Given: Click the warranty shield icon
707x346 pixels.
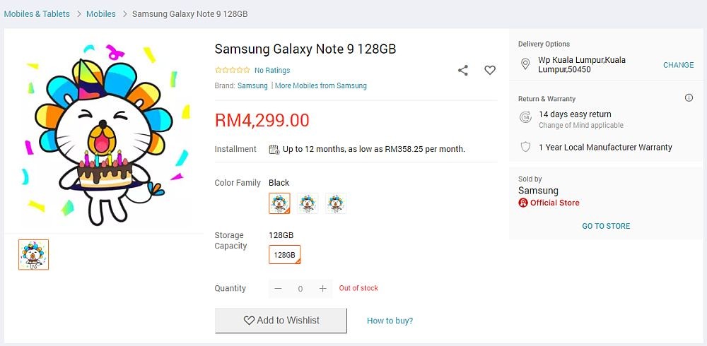Looking at the screenshot, I should coord(525,147).
